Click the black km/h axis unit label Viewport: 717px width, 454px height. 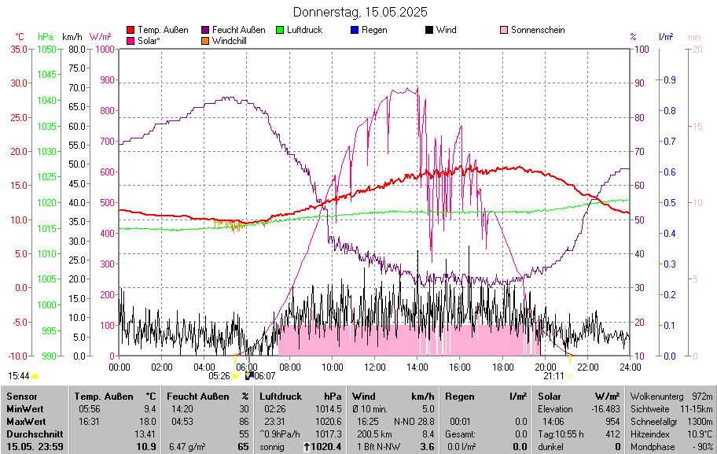point(72,37)
